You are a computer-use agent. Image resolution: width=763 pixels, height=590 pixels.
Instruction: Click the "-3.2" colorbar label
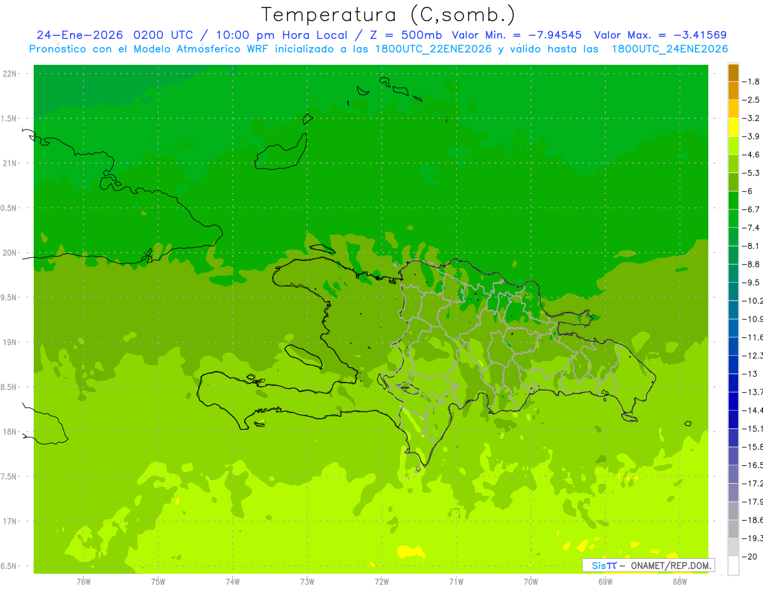point(752,118)
